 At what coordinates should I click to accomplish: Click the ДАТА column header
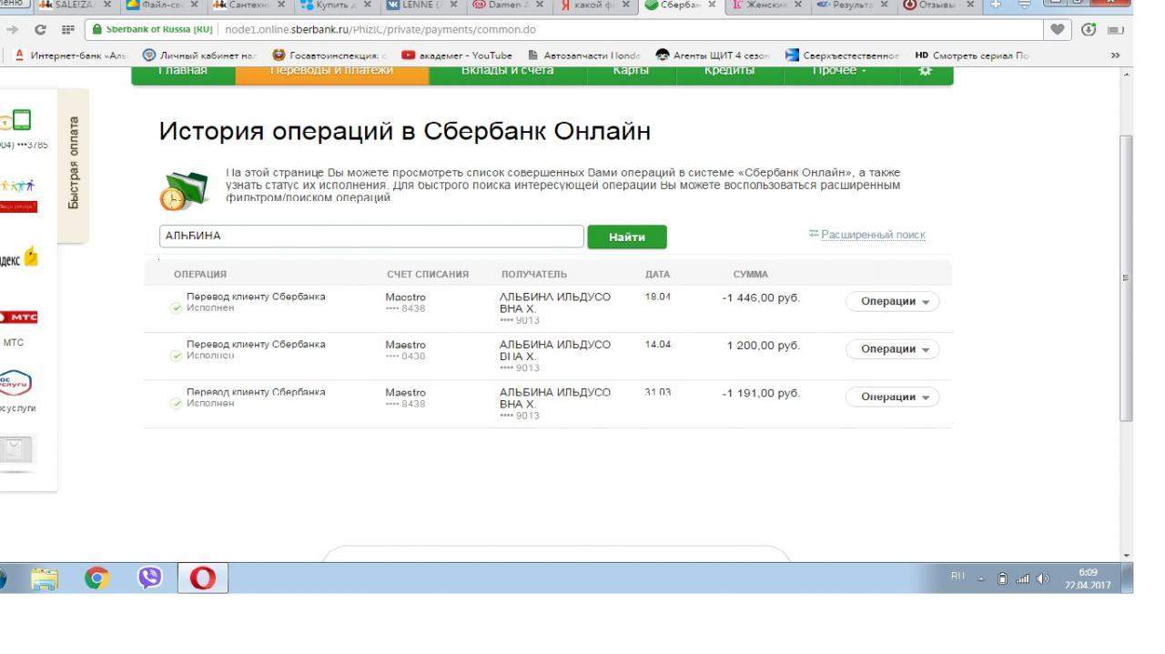pyautogui.click(x=657, y=274)
